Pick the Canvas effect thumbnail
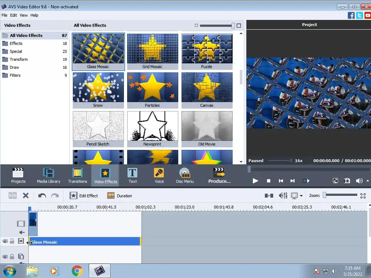371x278 pixels. pyautogui.click(x=207, y=90)
